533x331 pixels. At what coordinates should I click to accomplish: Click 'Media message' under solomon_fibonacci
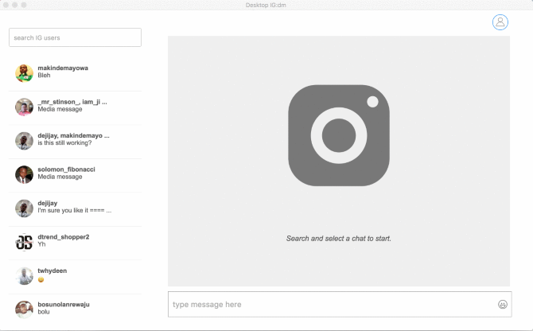(60, 177)
